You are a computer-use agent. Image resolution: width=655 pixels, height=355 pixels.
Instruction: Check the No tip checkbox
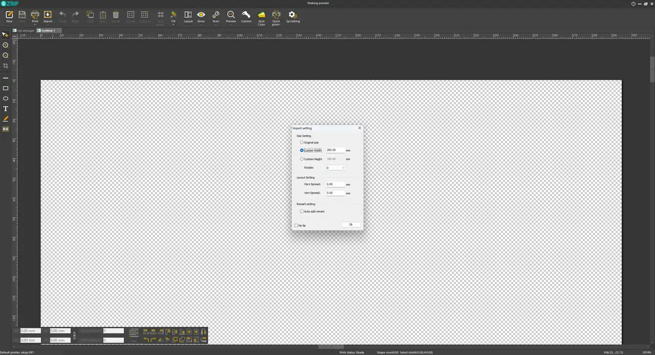[x=296, y=225]
